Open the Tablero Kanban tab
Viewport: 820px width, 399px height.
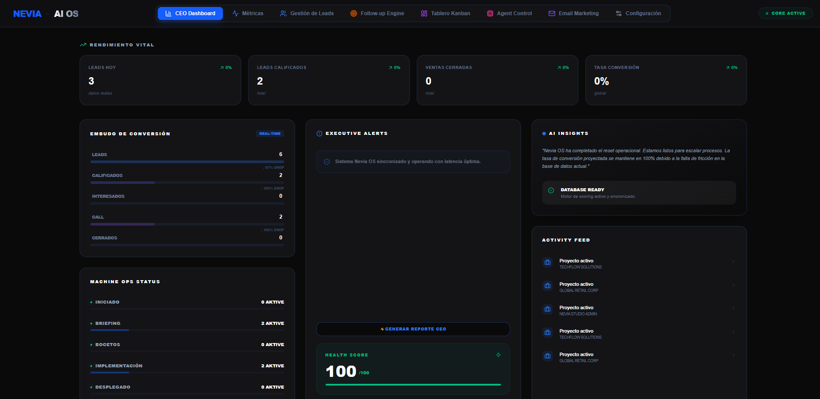(x=445, y=13)
